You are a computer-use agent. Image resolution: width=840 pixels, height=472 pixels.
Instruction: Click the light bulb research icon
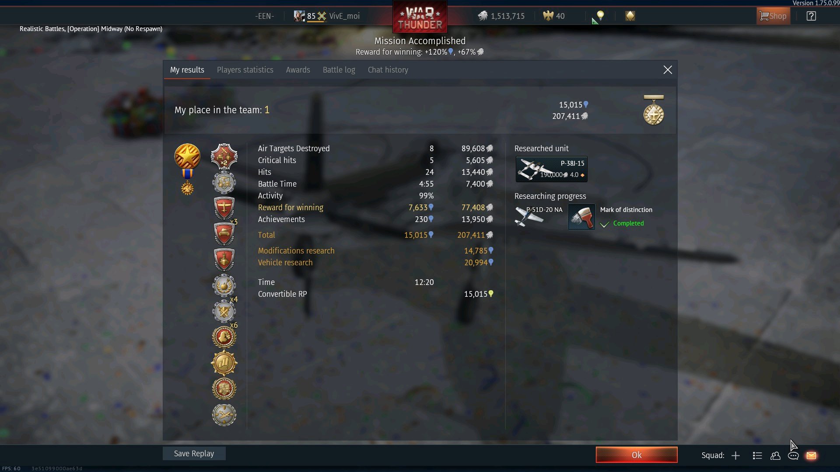click(600, 16)
